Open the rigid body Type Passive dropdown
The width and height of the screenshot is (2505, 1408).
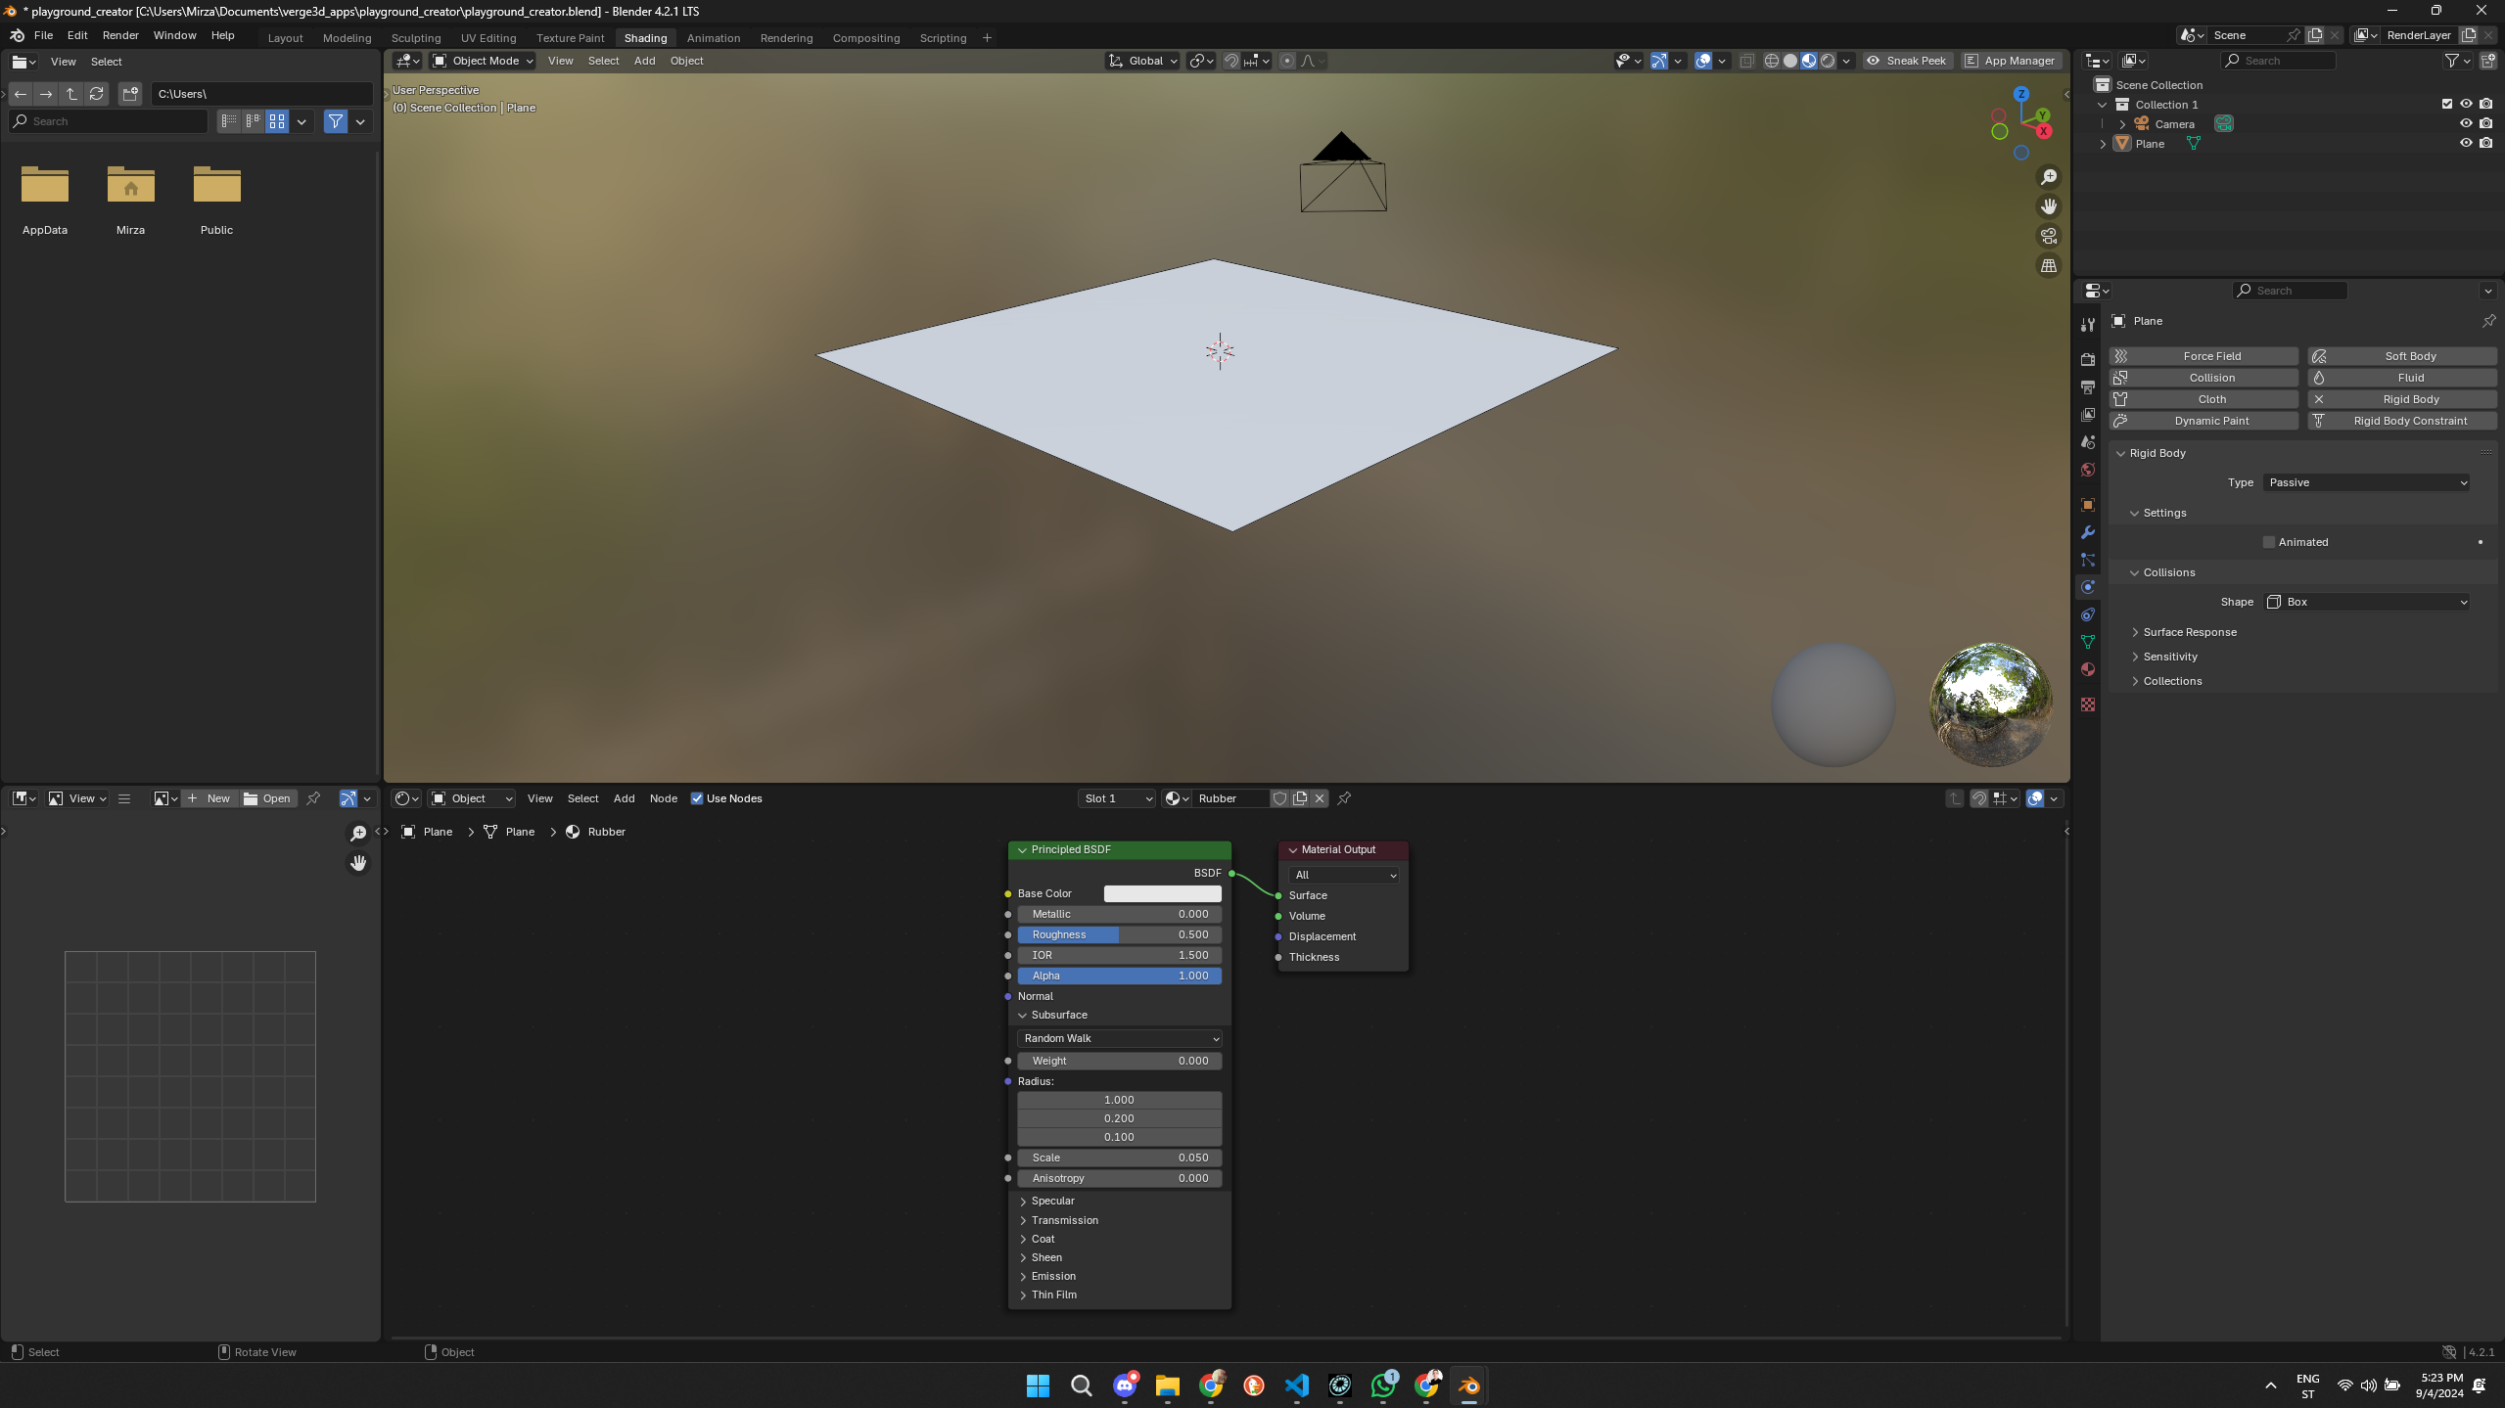point(2367,482)
